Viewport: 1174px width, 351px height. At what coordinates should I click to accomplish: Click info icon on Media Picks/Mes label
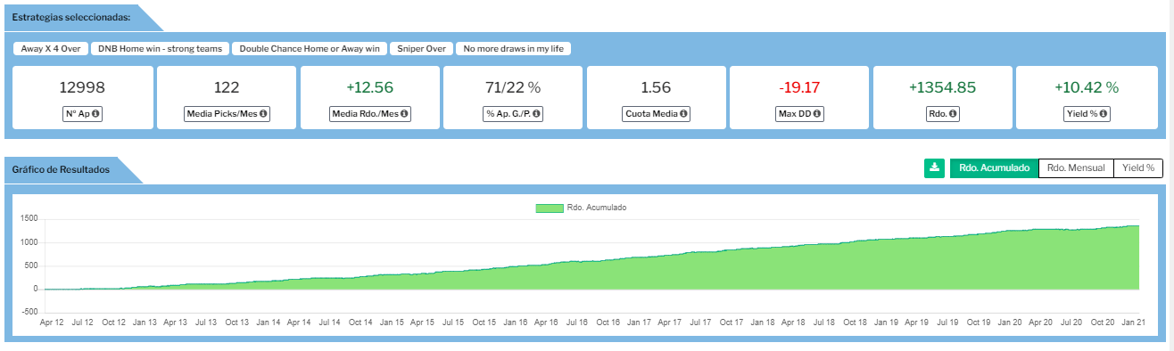pyautogui.click(x=264, y=114)
